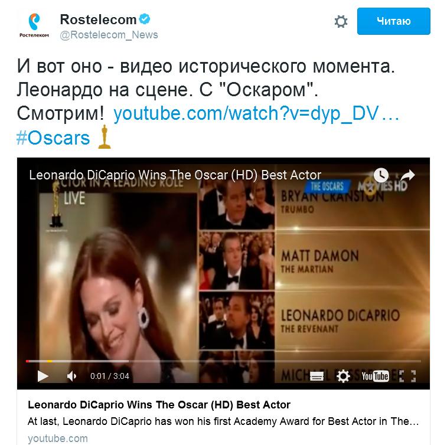Play the Leonardo DiCaprio Oscar video
This screenshot has height=445, width=447.
point(43,376)
